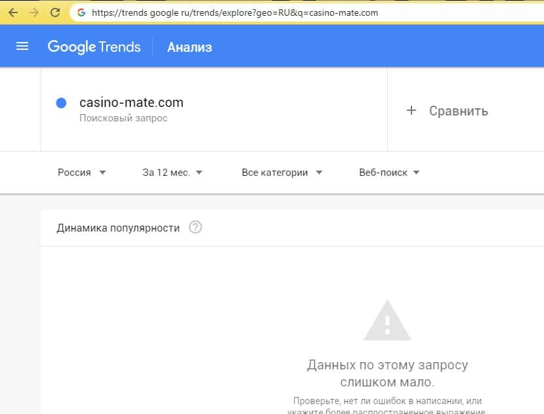
Task: Click the plus icon beside Сравнить
Action: [x=411, y=110]
